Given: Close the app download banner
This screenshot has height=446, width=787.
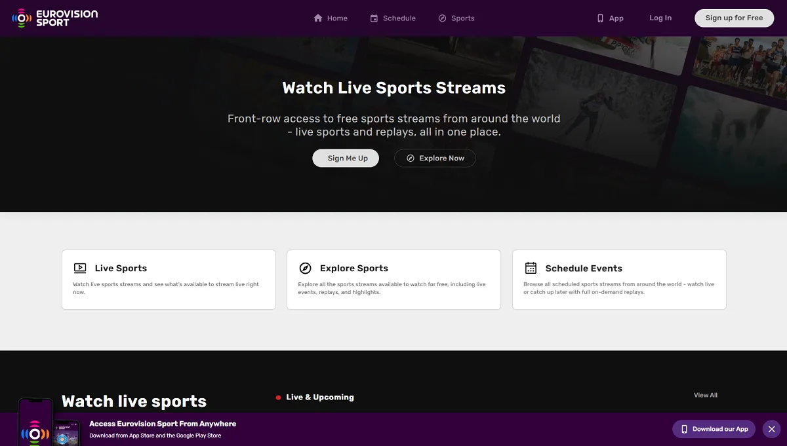Looking at the screenshot, I should 772,429.
